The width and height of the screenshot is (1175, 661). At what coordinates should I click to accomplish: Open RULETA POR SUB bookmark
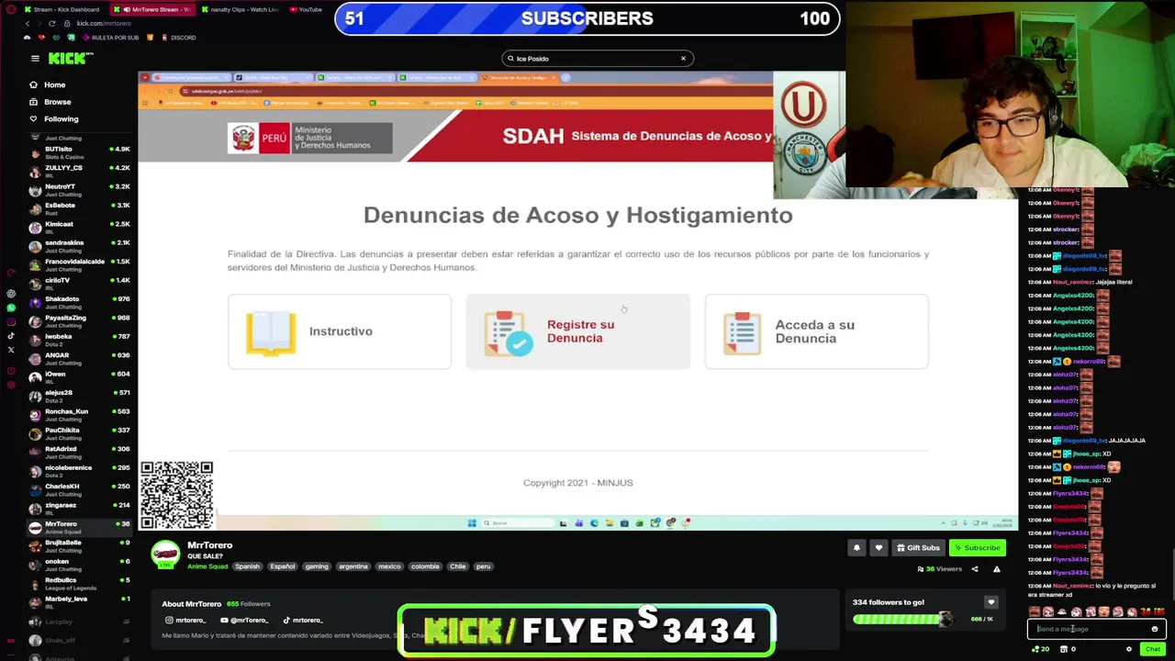[110, 38]
